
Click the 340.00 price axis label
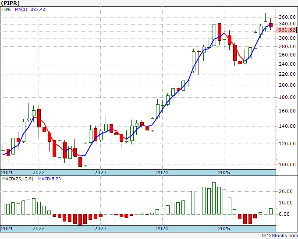tap(287, 24)
